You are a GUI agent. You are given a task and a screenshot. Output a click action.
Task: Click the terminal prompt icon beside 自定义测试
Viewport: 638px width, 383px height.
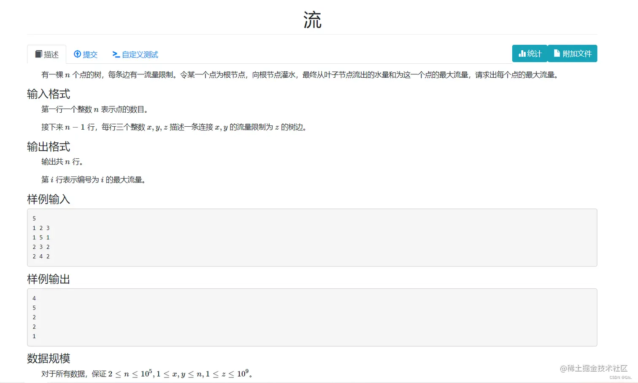tap(116, 54)
